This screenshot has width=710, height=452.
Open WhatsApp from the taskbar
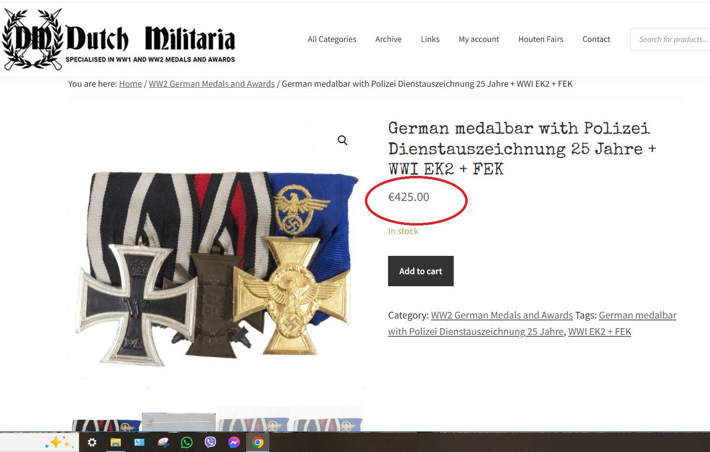click(x=186, y=442)
